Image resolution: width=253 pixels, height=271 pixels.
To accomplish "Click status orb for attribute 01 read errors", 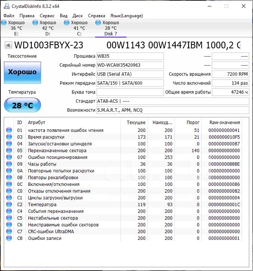I will pyautogui.click(x=9, y=130).
